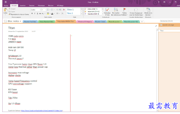180x114 pixels.
Task: Click the Indicateur À faire button
Action: click(x=107, y=12)
